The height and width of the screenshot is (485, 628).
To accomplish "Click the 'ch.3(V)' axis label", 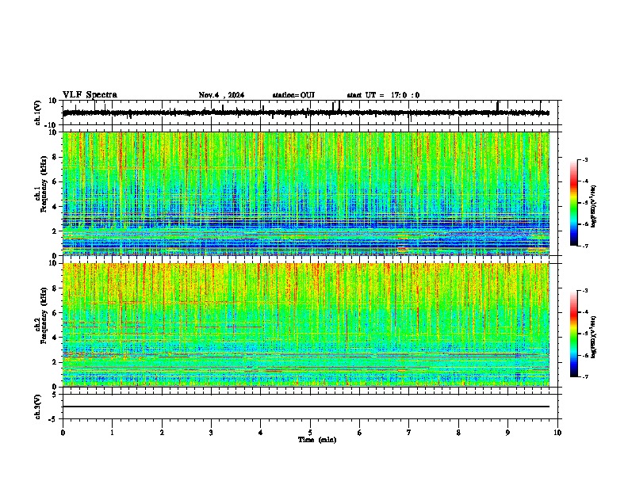I will click(x=37, y=407).
